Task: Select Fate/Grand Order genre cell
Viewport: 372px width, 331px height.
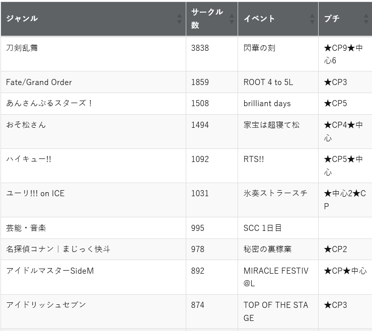Action: pos(94,82)
